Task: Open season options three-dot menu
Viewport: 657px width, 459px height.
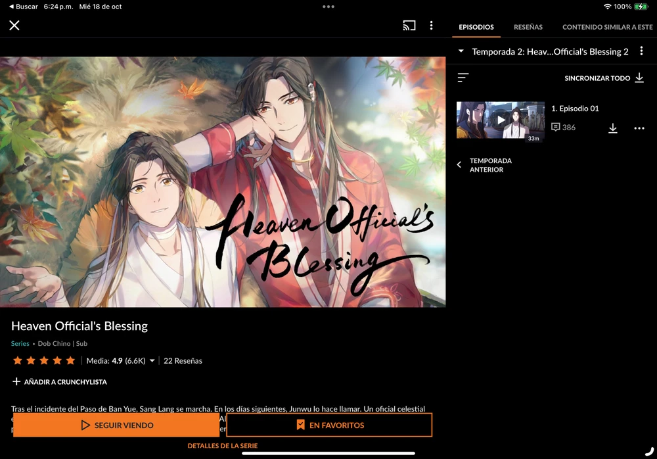Action: pos(641,51)
